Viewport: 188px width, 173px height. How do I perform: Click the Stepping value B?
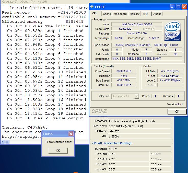(x=175, y=50)
